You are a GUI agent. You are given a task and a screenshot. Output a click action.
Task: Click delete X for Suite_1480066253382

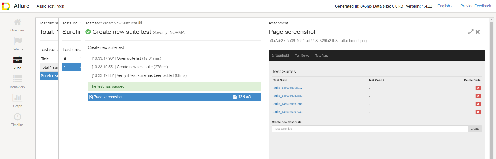coord(478,96)
